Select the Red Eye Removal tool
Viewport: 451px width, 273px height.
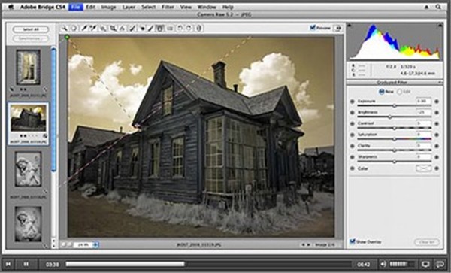click(x=142, y=28)
